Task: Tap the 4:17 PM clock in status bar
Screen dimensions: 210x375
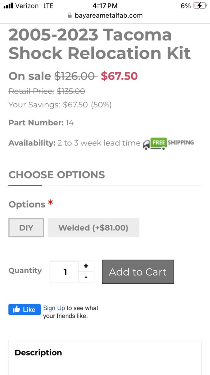Action: (105, 6)
